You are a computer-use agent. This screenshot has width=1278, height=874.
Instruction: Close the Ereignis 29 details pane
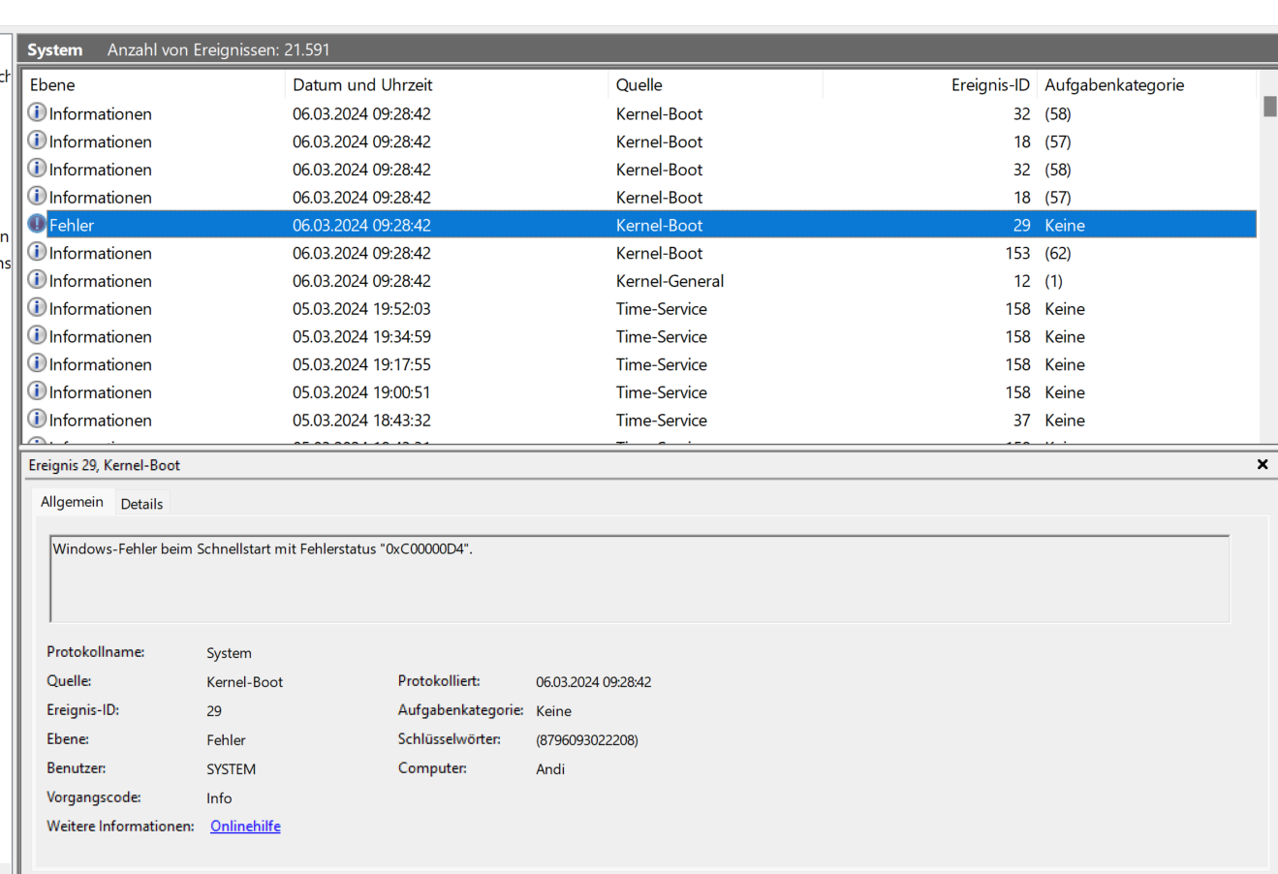tap(1262, 465)
